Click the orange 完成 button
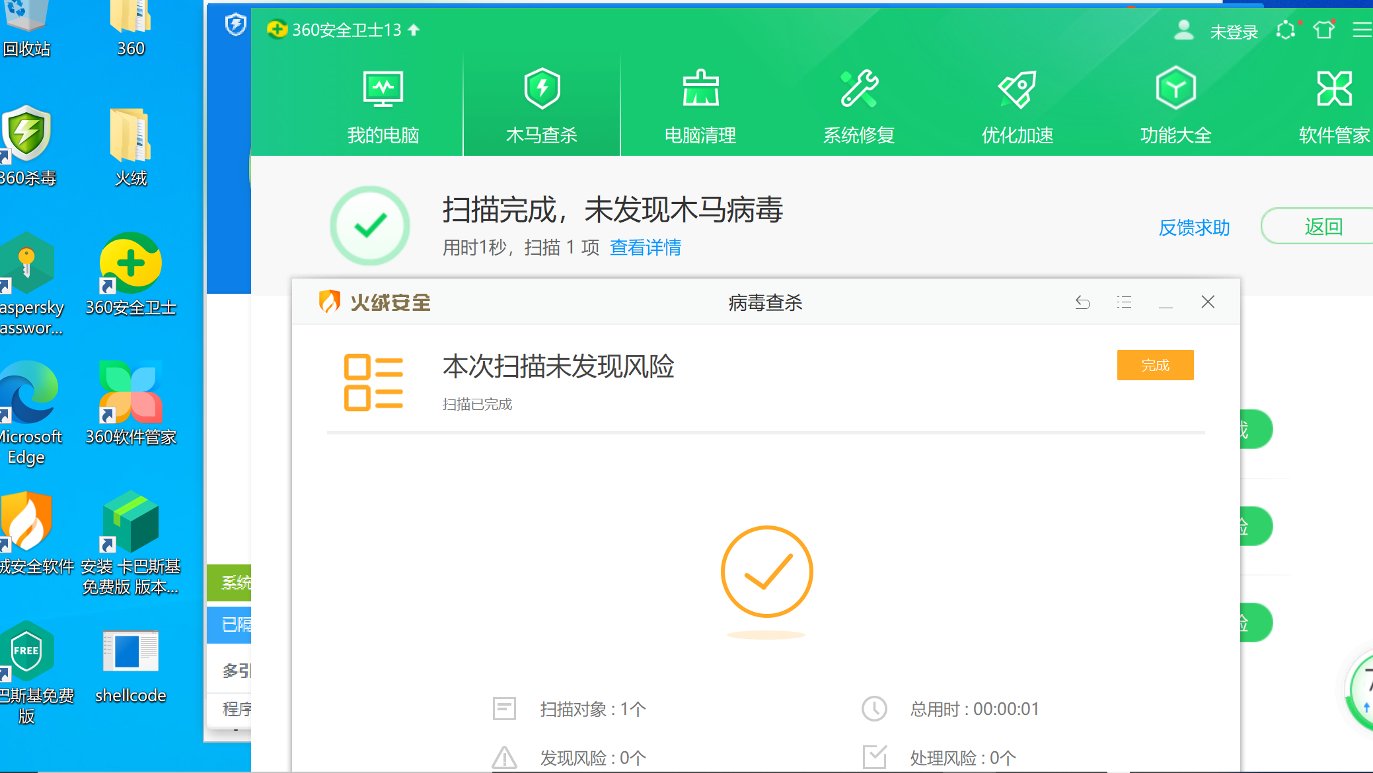 (x=1155, y=365)
